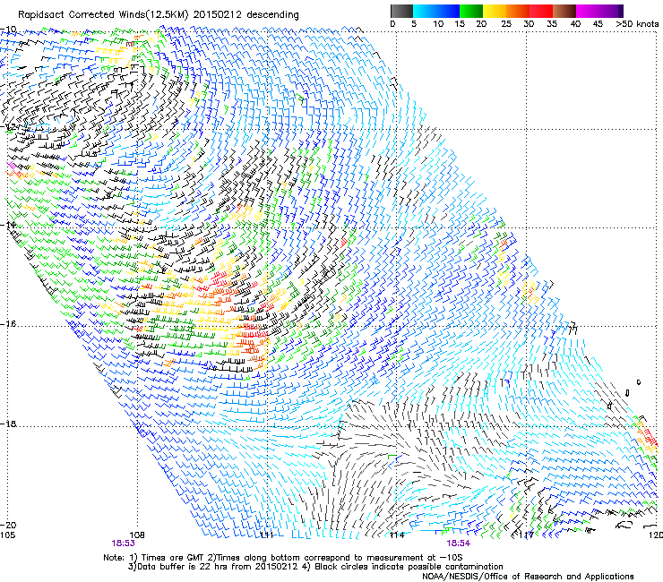The height and width of the screenshot is (582, 663).
Task: Click the purple time stamp '18:54'
Action: [x=459, y=543]
